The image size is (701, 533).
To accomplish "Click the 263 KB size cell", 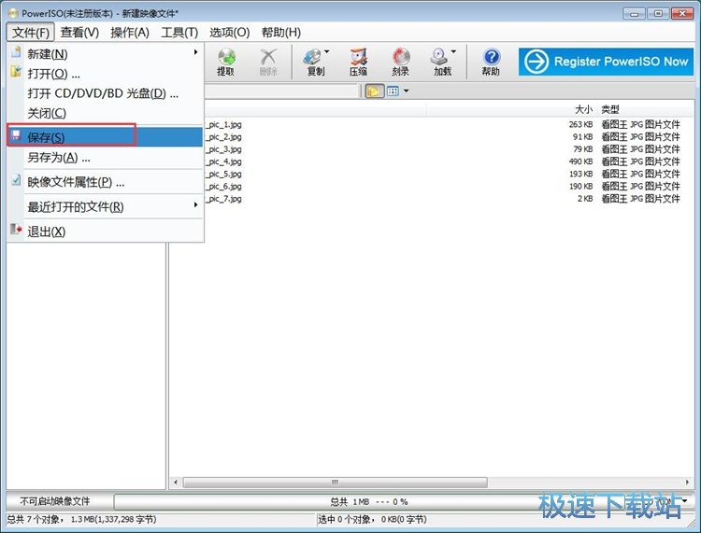I will pyautogui.click(x=580, y=124).
